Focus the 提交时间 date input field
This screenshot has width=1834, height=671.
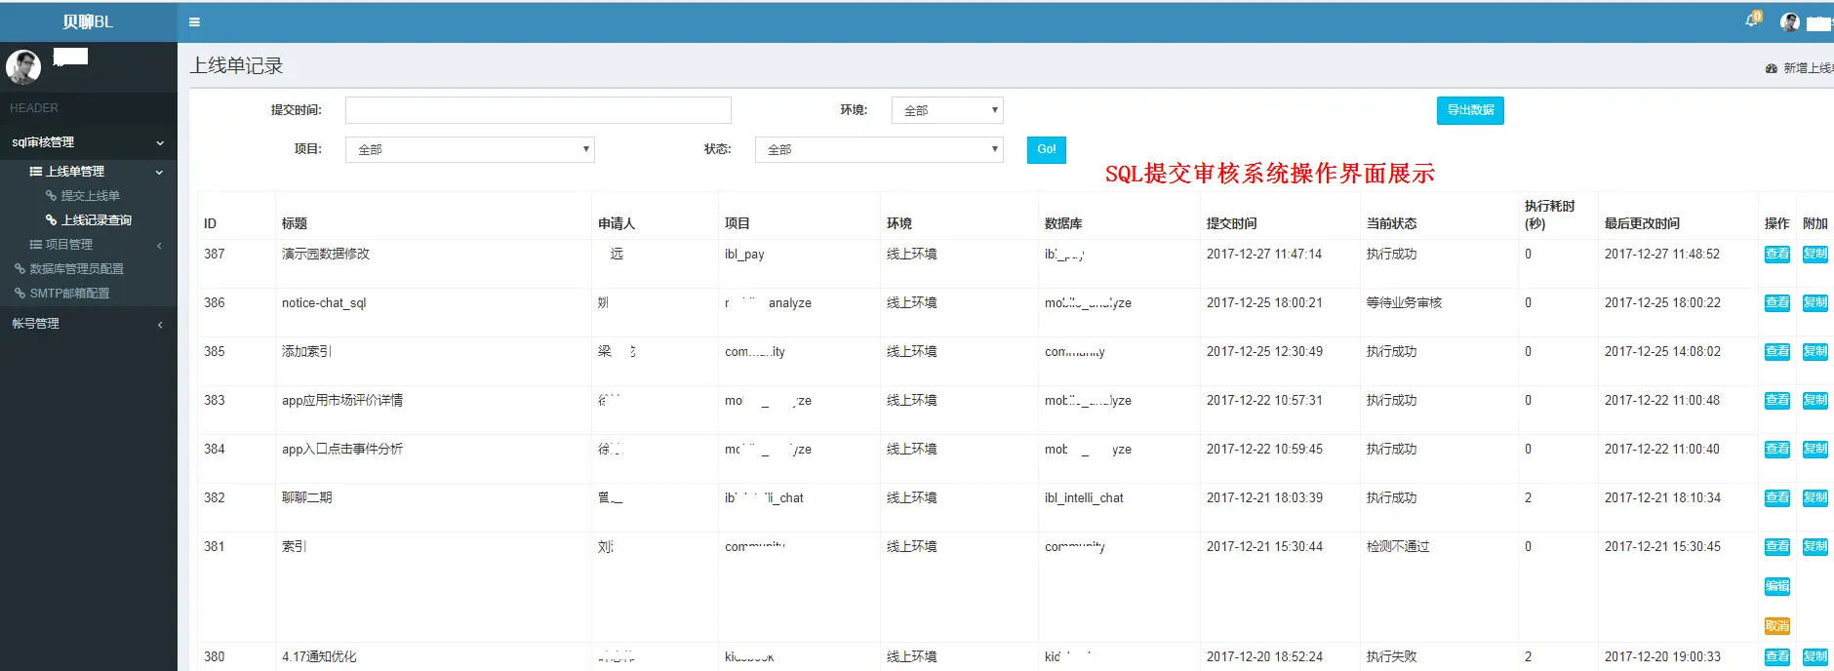pos(538,110)
